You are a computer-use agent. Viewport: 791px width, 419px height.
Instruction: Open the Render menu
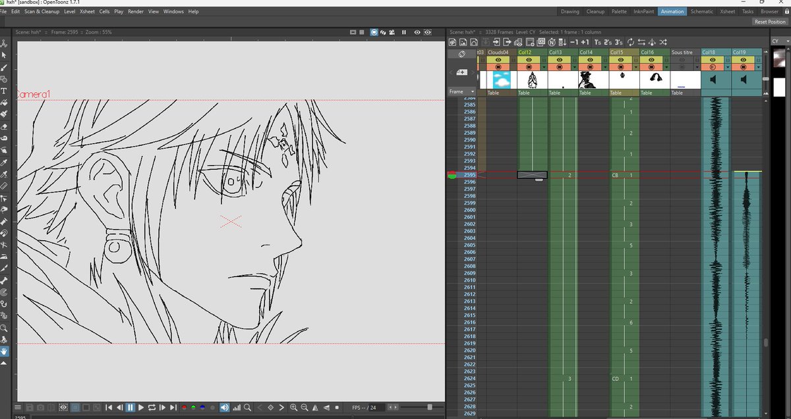point(136,11)
